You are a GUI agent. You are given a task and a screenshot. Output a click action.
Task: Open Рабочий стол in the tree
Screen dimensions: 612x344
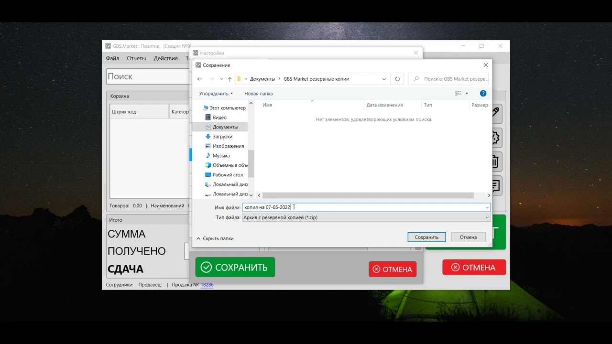[x=228, y=175]
